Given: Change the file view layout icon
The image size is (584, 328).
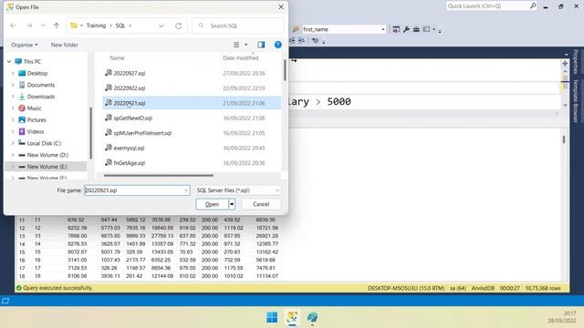Looking at the screenshot, I should (236, 45).
